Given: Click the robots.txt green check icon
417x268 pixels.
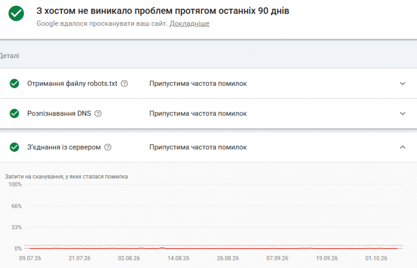Looking at the screenshot, I should click(x=14, y=84).
